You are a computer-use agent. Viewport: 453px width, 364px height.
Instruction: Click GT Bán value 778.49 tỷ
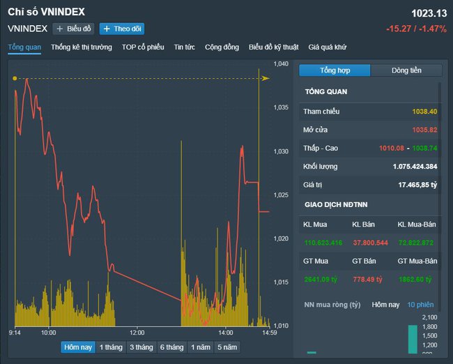(x=367, y=280)
